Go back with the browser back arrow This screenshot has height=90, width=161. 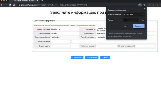coord(2,5)
